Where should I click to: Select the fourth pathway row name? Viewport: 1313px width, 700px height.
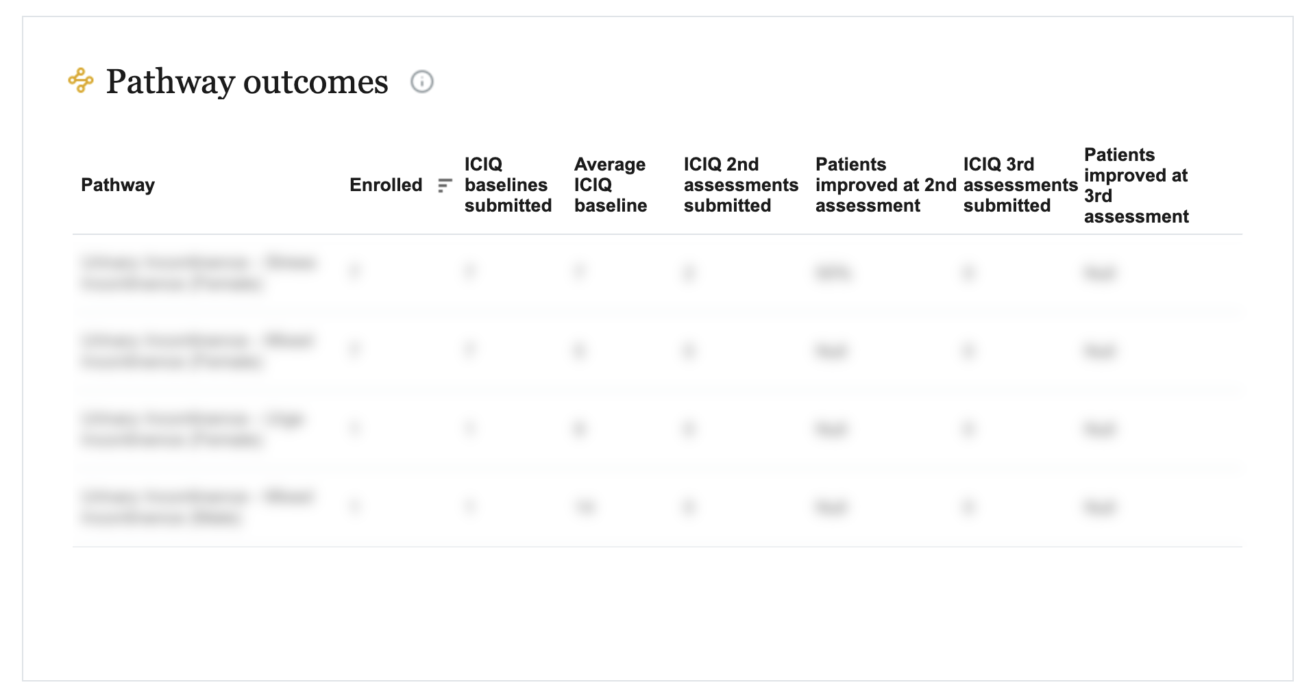pyautogui.click(x=197, y=507)
